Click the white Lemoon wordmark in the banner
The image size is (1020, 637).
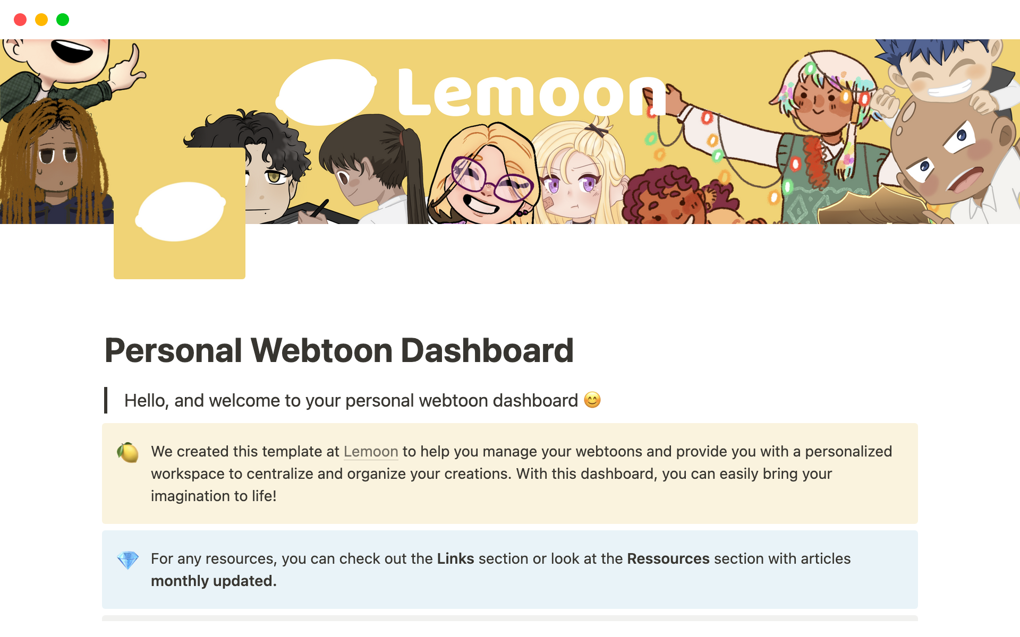pyautogui.click(x=531, y=93)
